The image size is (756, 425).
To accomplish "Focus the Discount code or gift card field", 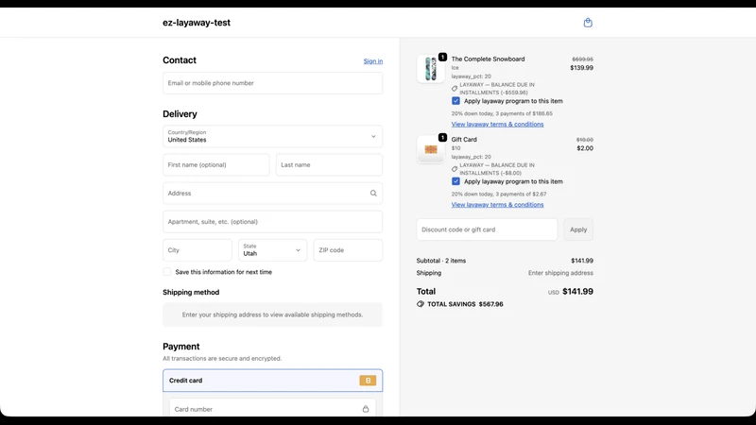I will tap(487, 229).
